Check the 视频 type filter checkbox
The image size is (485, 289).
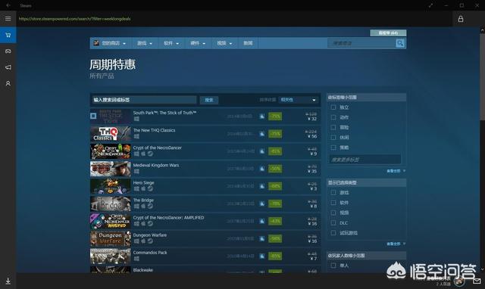coord(333,213)
